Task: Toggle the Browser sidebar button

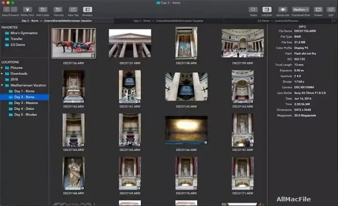Action: coord(87,9)
